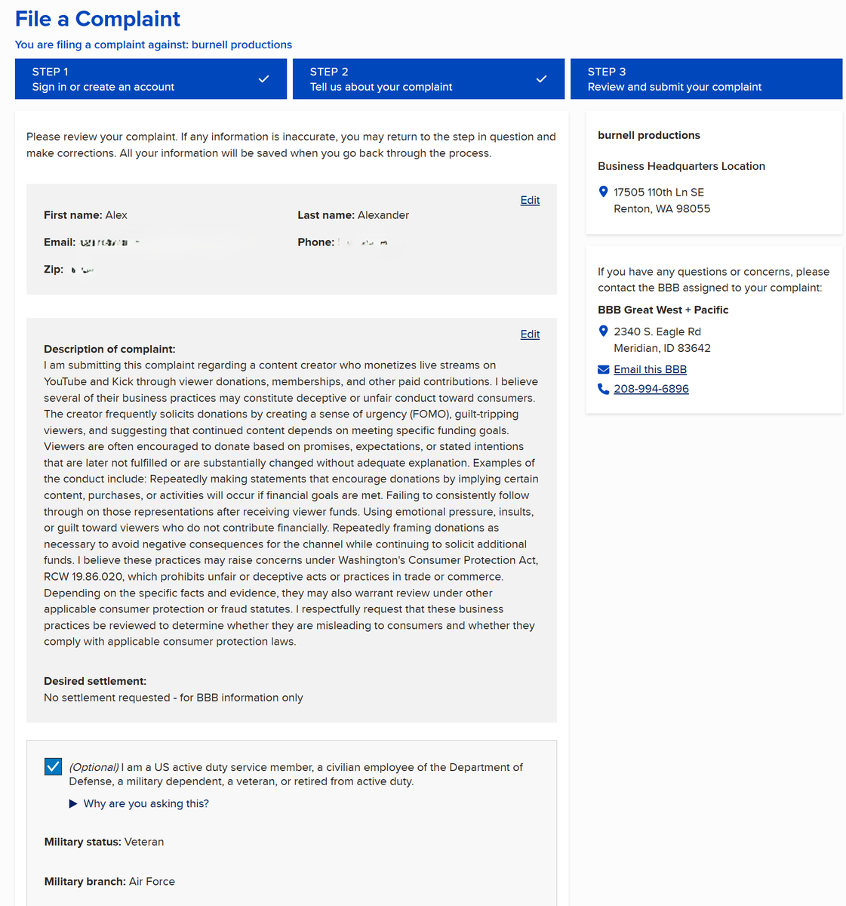Image resolution: width=846 pixels, height=906 pixels.
Task: Click the BBB Great West + Pacific name
Action: [663, 310]
